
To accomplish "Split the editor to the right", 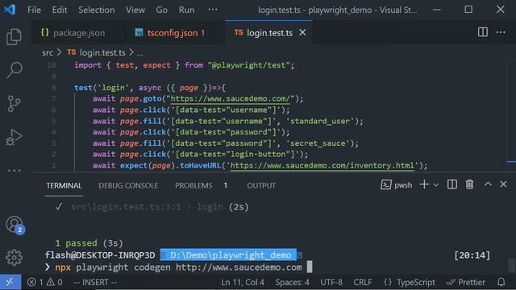I will [x=483, y=32].
